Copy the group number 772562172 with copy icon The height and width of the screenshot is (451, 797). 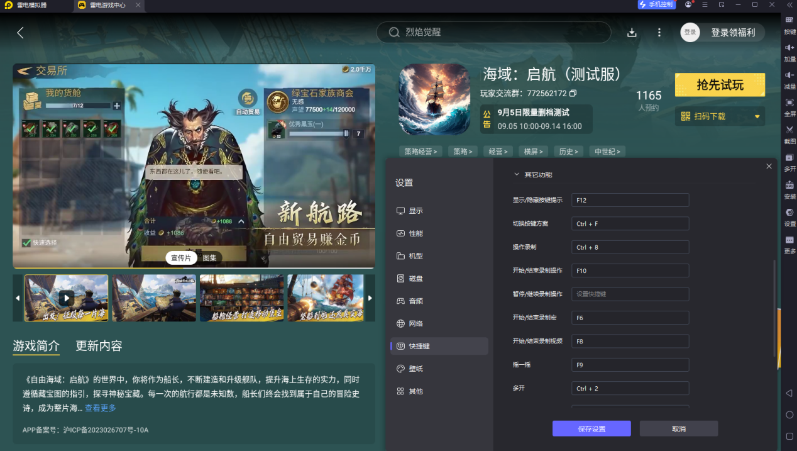(573, 94)
